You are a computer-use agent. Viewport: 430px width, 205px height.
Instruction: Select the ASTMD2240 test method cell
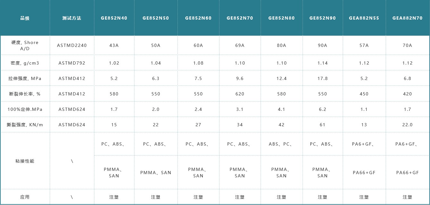point(72,45)
